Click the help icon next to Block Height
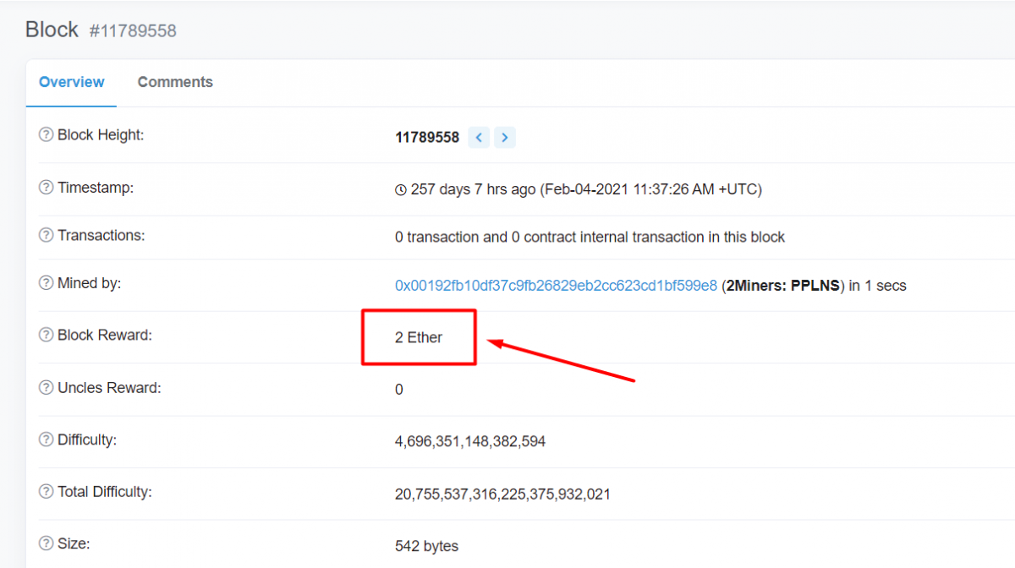Screen dimensions: 1015x568 click(45, 134)
